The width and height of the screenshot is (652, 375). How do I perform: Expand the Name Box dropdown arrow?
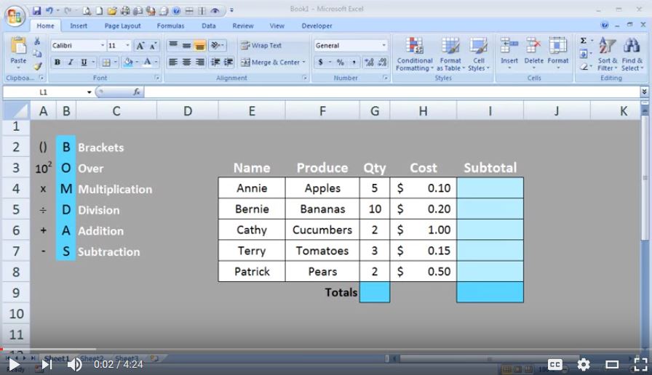point(89,92)
